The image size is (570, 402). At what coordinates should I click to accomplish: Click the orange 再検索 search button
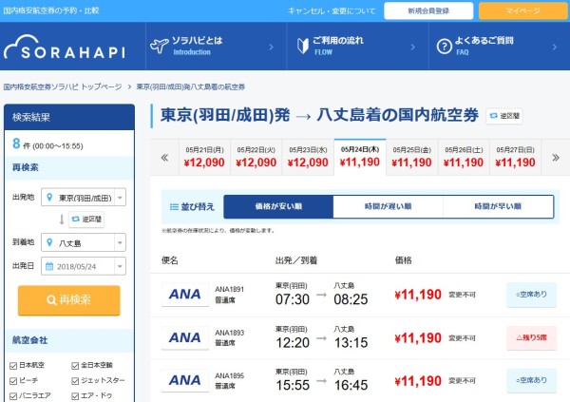[69, 300]
